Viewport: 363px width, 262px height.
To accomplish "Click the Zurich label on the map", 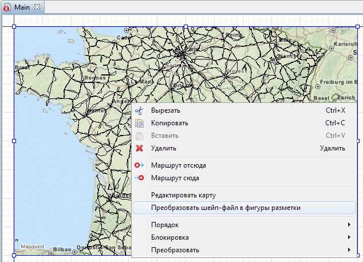I will tap(346, 97).
